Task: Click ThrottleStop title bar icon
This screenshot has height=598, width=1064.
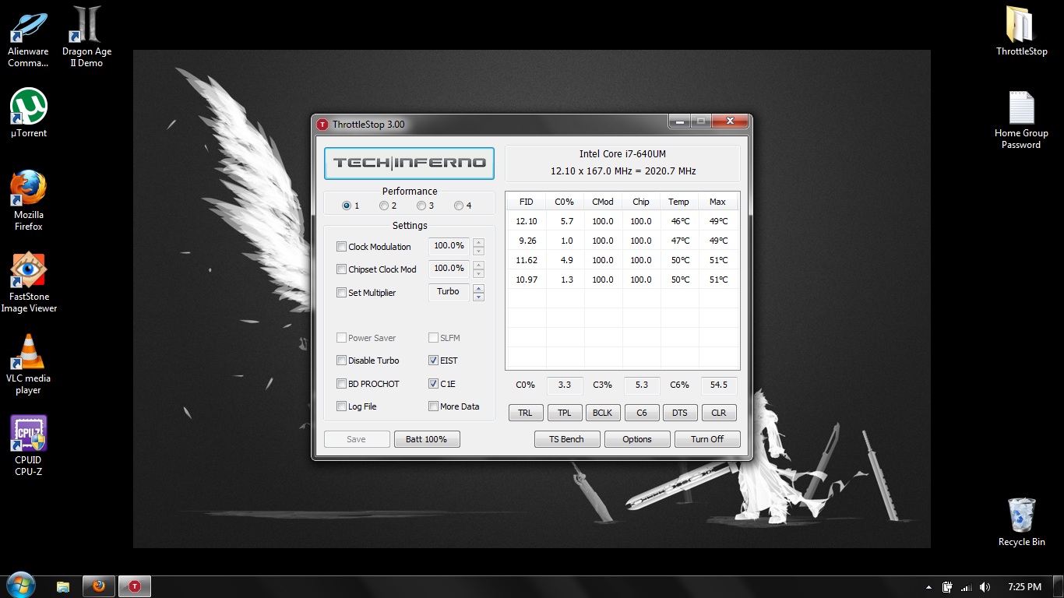Action: (x=322, y=124)
